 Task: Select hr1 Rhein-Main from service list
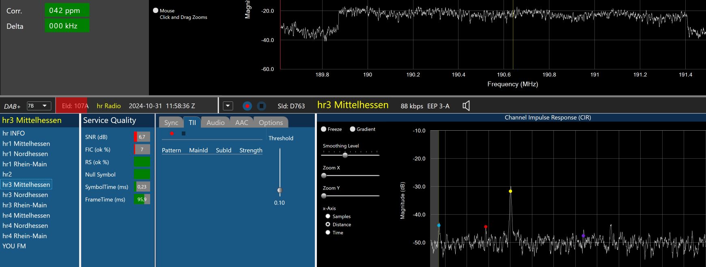(25, 164)
